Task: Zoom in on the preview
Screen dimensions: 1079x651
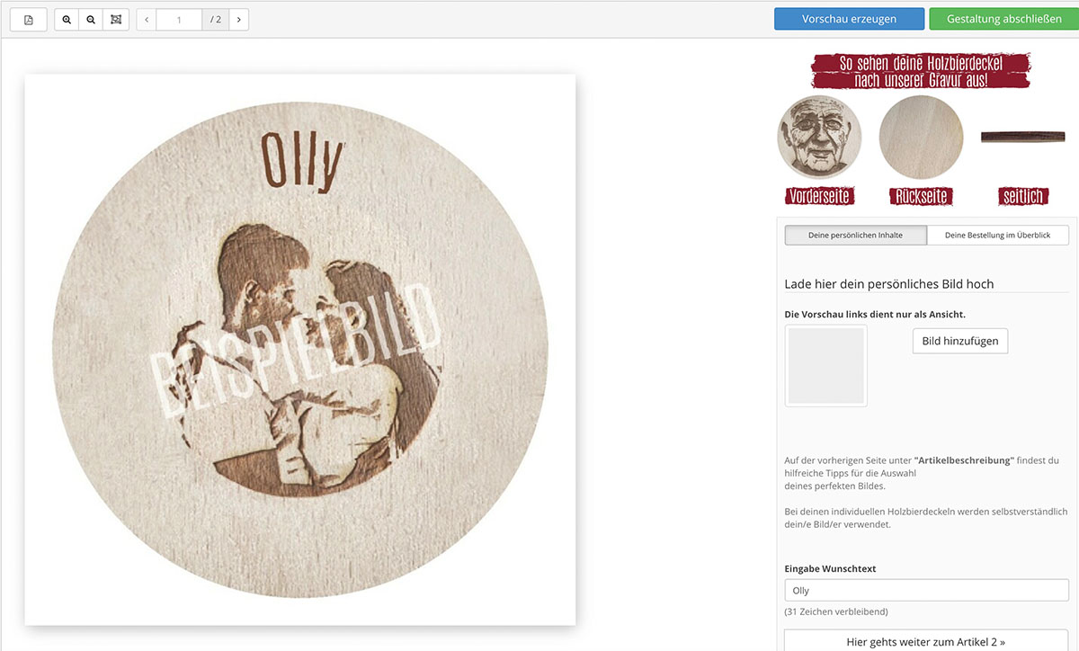Action: [x=67, y=19]
